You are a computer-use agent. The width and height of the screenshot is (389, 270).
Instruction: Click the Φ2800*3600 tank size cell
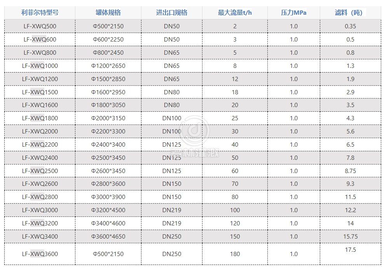pos(108,184)
